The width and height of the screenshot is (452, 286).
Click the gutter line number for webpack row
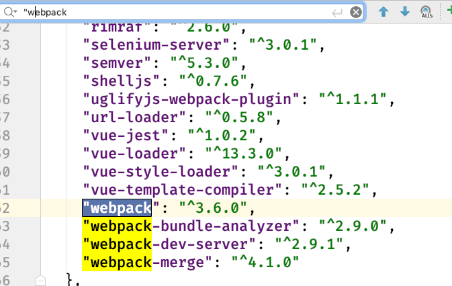pos(5,208)
